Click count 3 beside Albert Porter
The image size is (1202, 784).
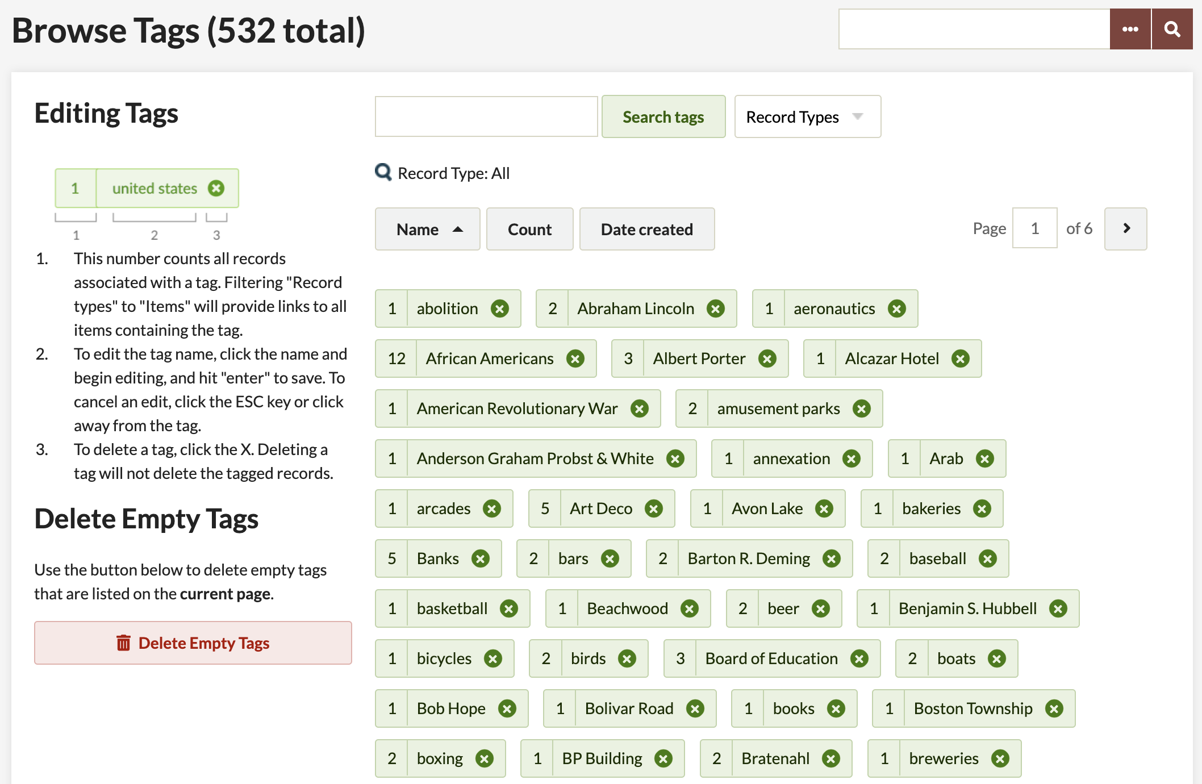pyautogui.click(x=628, y=358)
